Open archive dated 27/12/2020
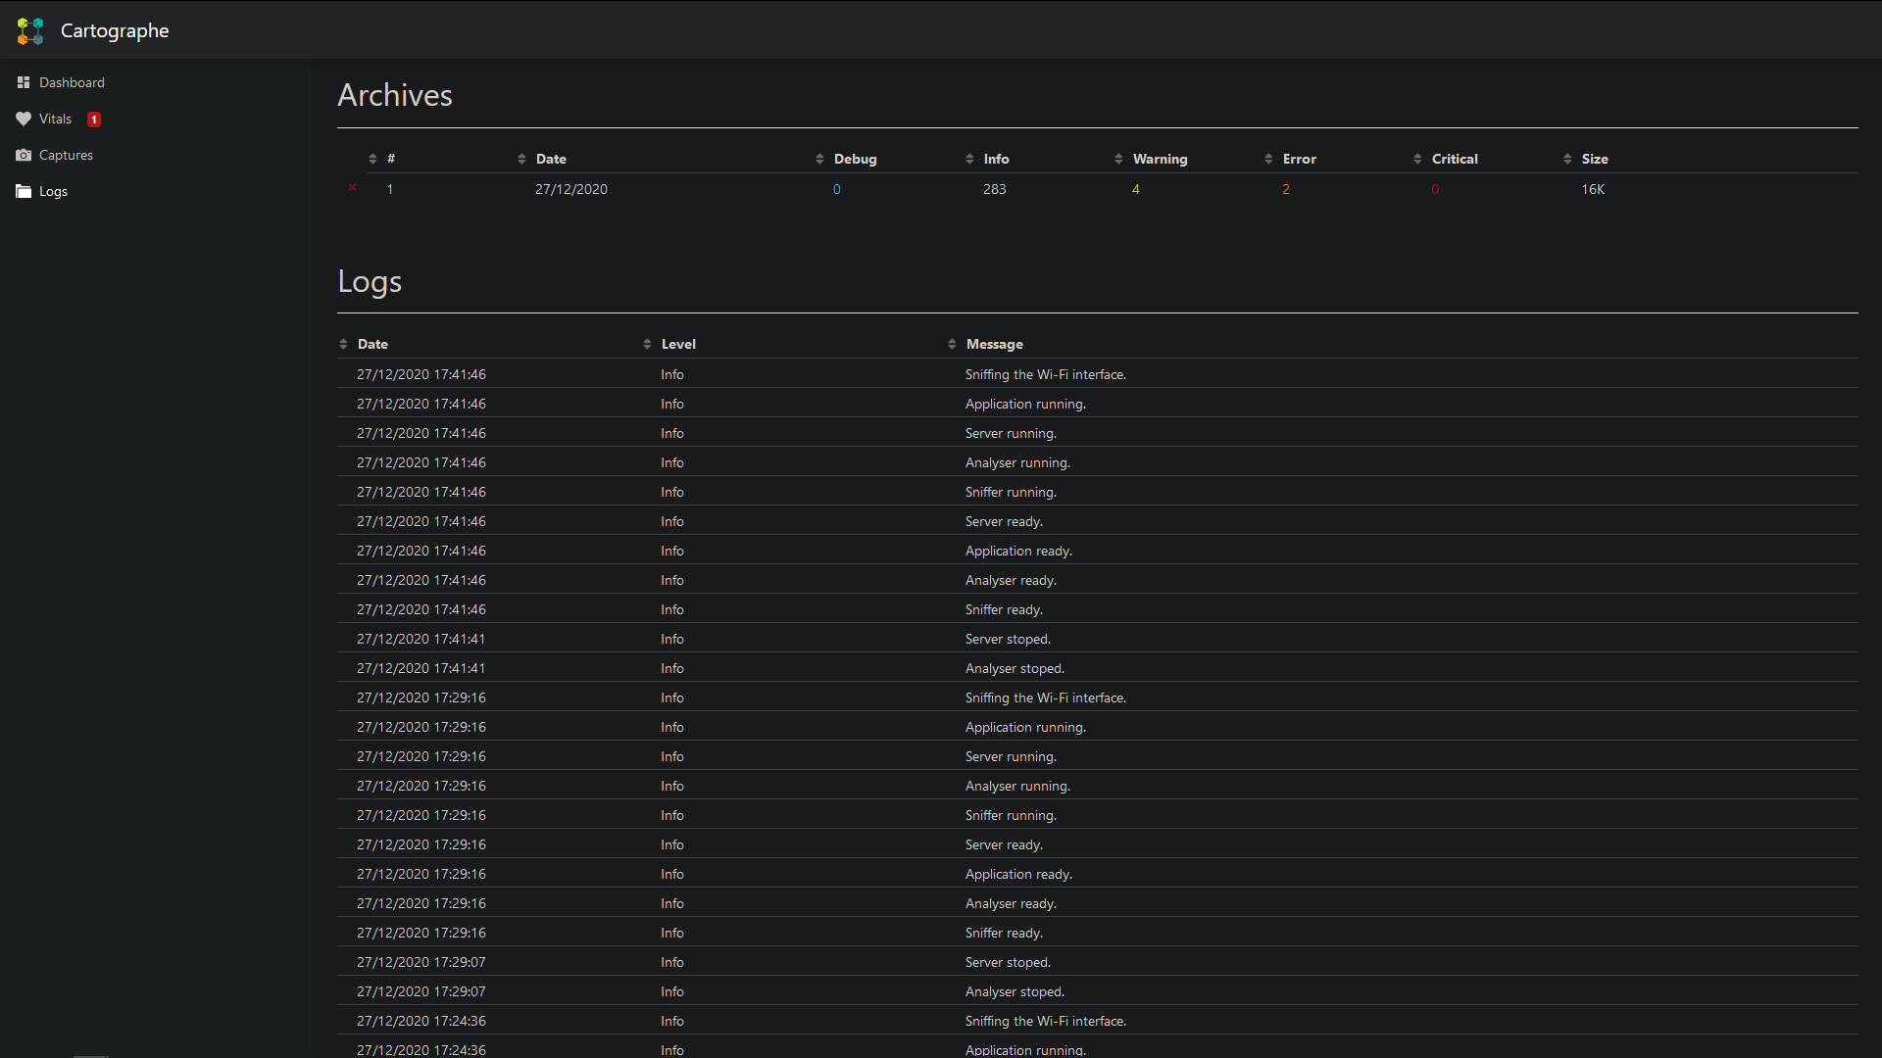 tap(571, 189)
